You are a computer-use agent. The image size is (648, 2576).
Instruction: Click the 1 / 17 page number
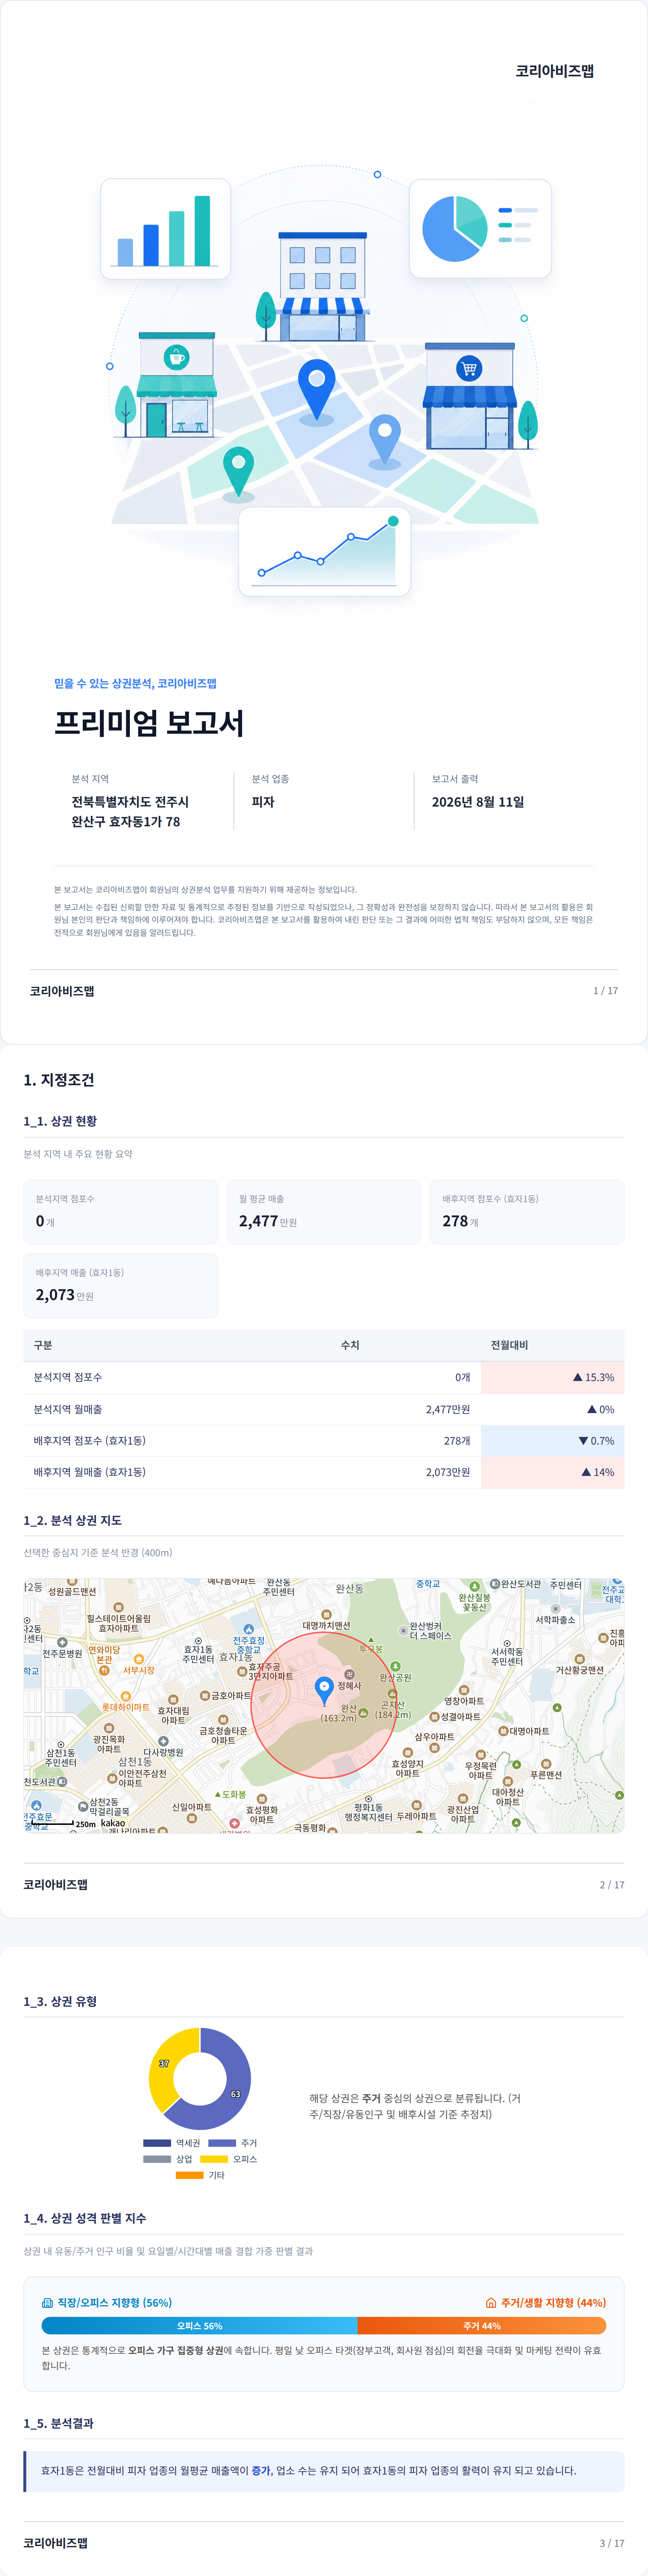point(605,990)
